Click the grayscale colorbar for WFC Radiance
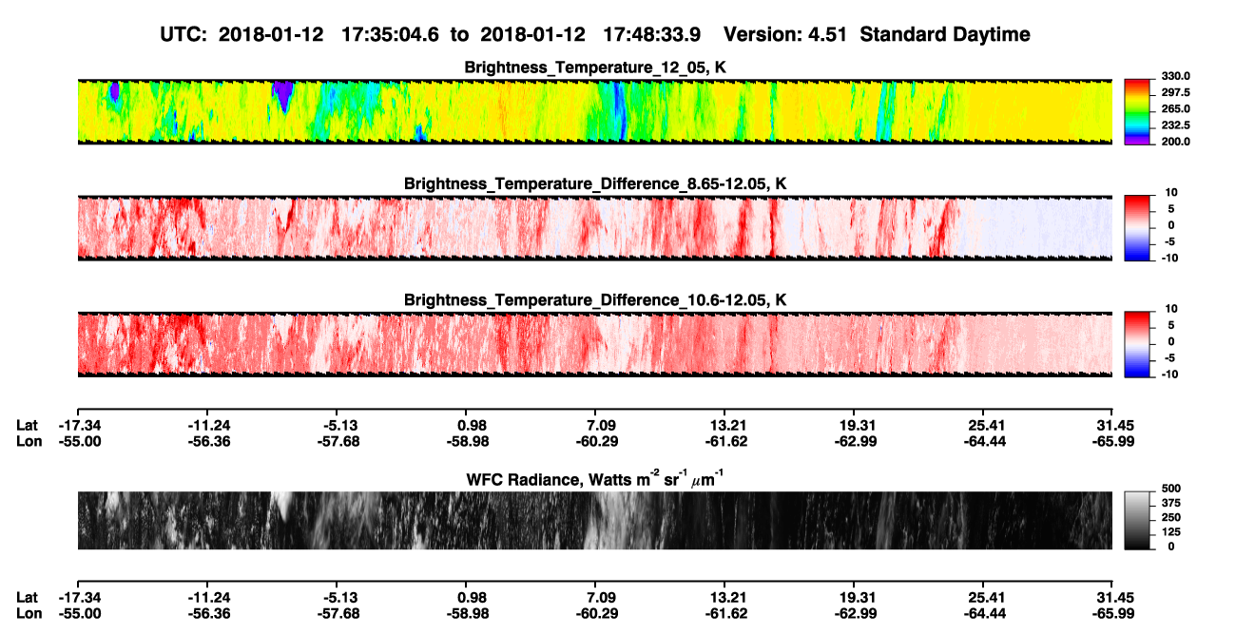Viewport: 1236px width, 634px height. tap(1135, 520)
